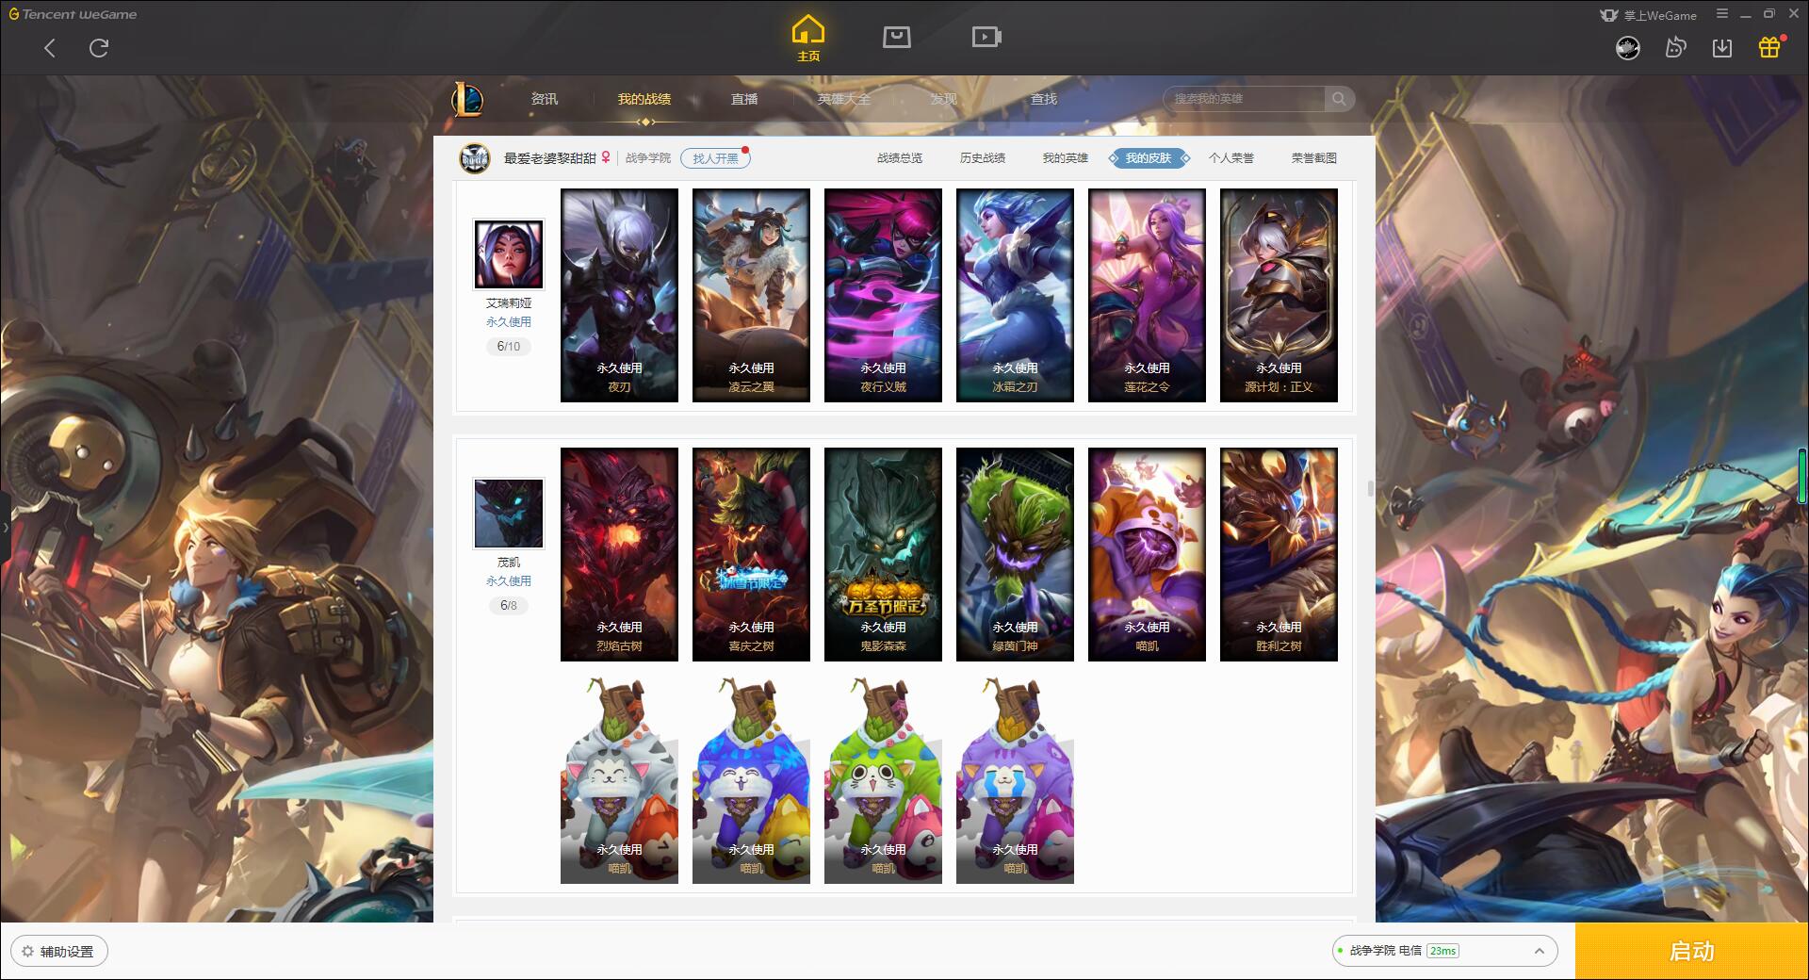Screen dimensions: 1809x980
Task: Open the video icon in top bar
Action: 986,37
